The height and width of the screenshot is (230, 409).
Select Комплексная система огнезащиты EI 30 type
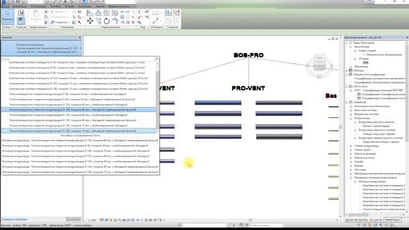pyautogui.click(x=77, y=63)
